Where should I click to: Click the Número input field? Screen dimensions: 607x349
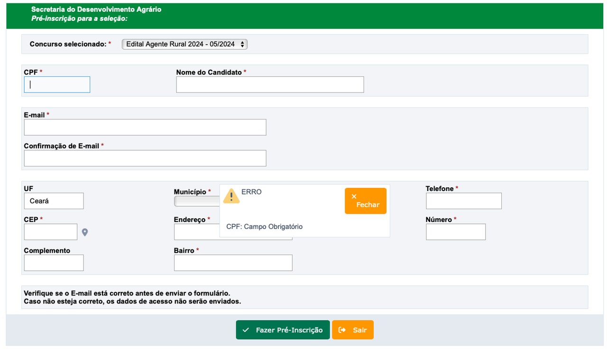click(x=456, y=232)
